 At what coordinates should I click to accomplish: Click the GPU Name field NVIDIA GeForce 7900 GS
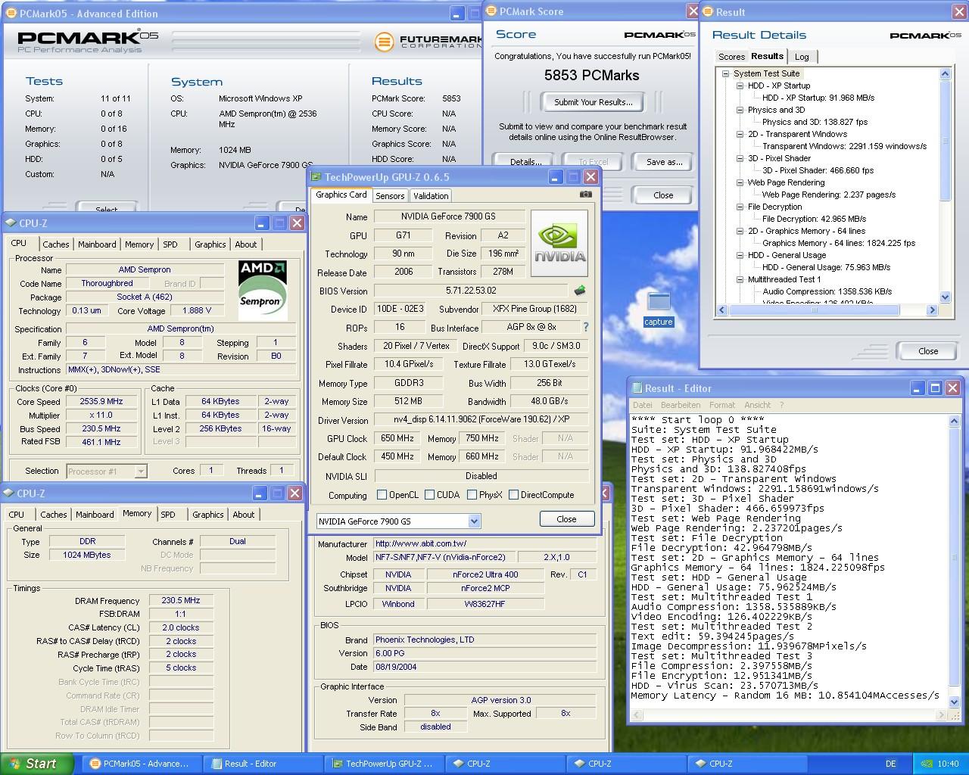click(x=450, y=216)
